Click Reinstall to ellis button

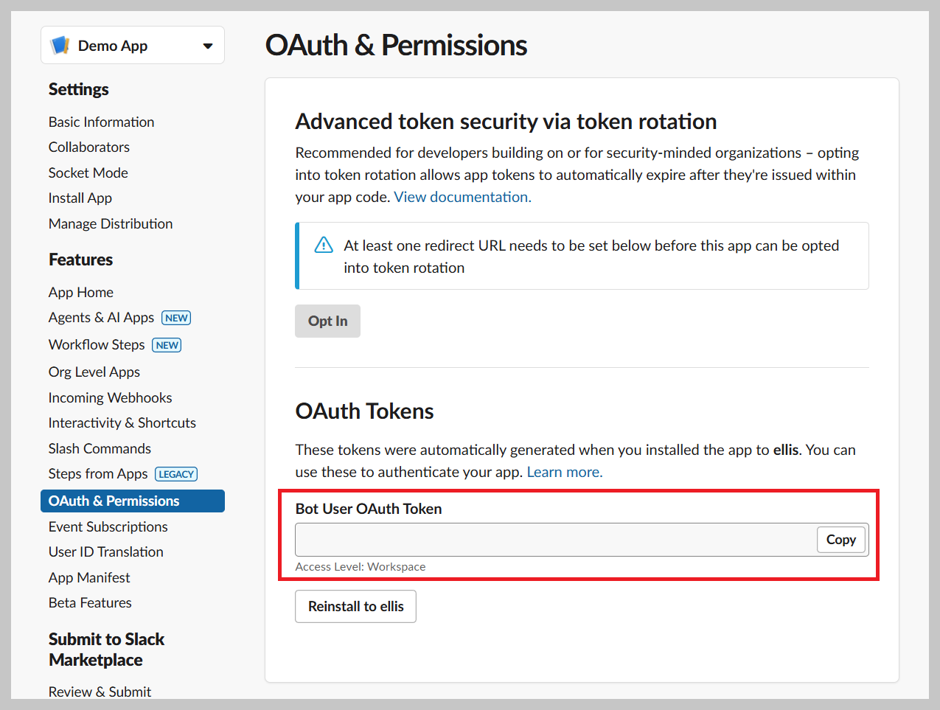click(x=355, y=606)
